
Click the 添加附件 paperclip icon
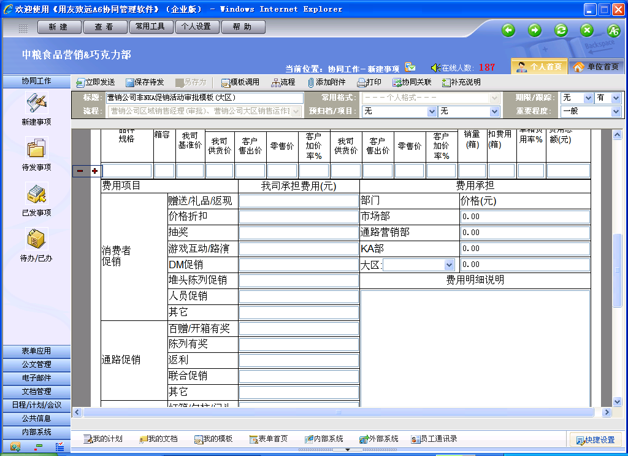pyautogui.click(x=311, y=82)
